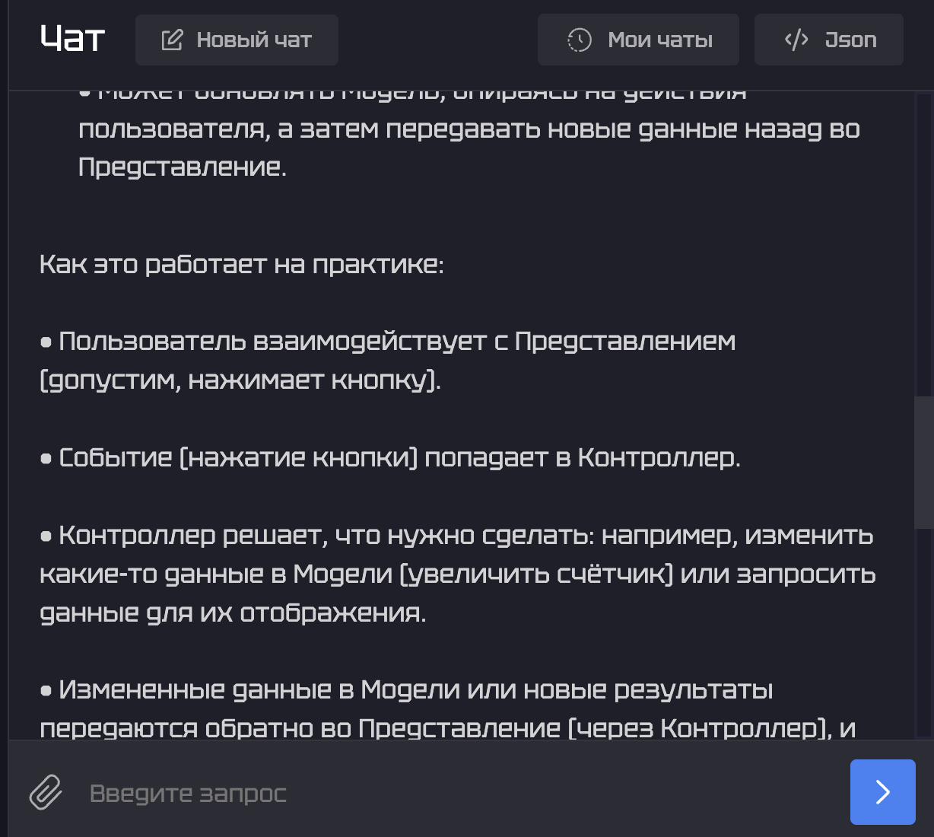Focus the Введите запрос input field

click(x=456, y=793)
